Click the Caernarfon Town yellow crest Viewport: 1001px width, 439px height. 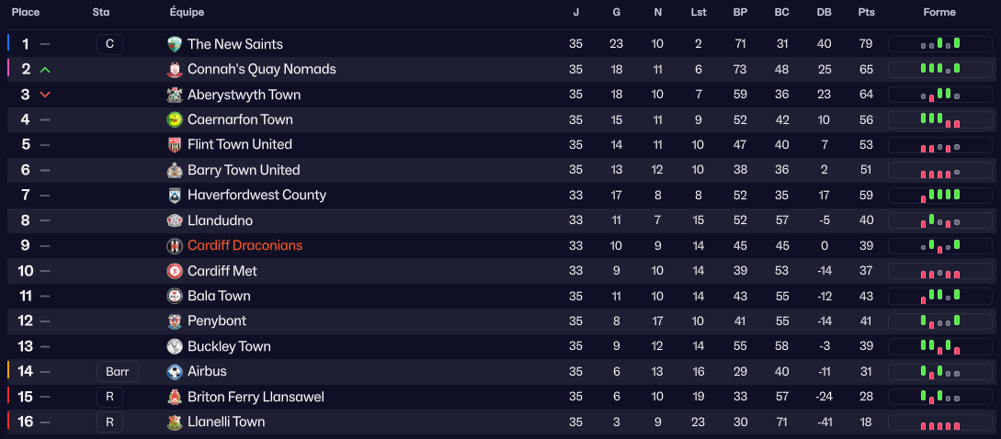coord(175,119)
